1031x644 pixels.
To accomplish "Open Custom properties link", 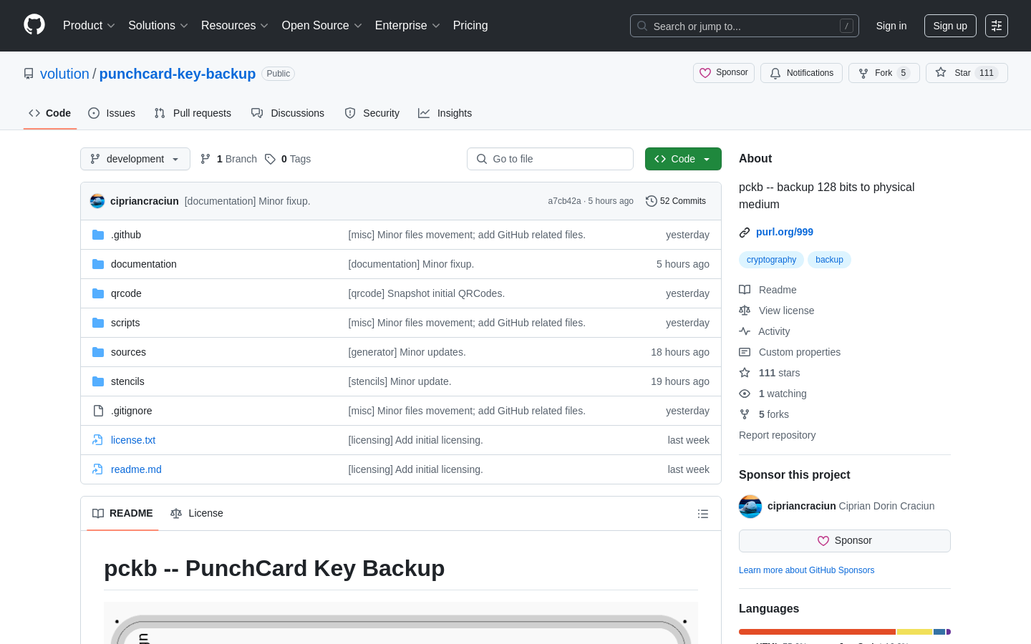I will click(790, 352).
